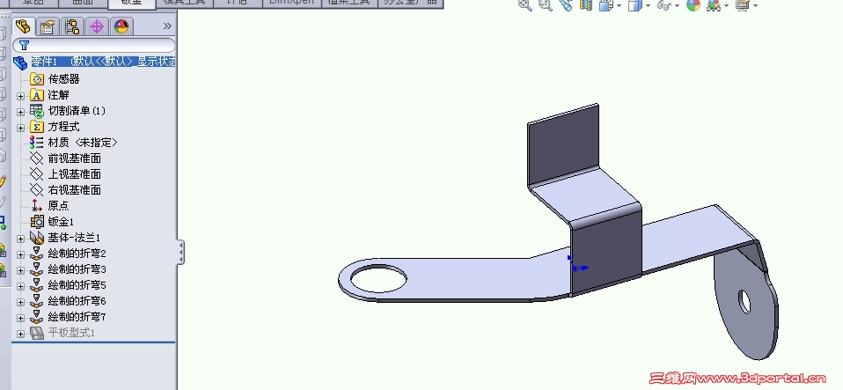Click the 零件1 part icon
The width and height of the screenshot is (843, 390).
coord(20,63)
